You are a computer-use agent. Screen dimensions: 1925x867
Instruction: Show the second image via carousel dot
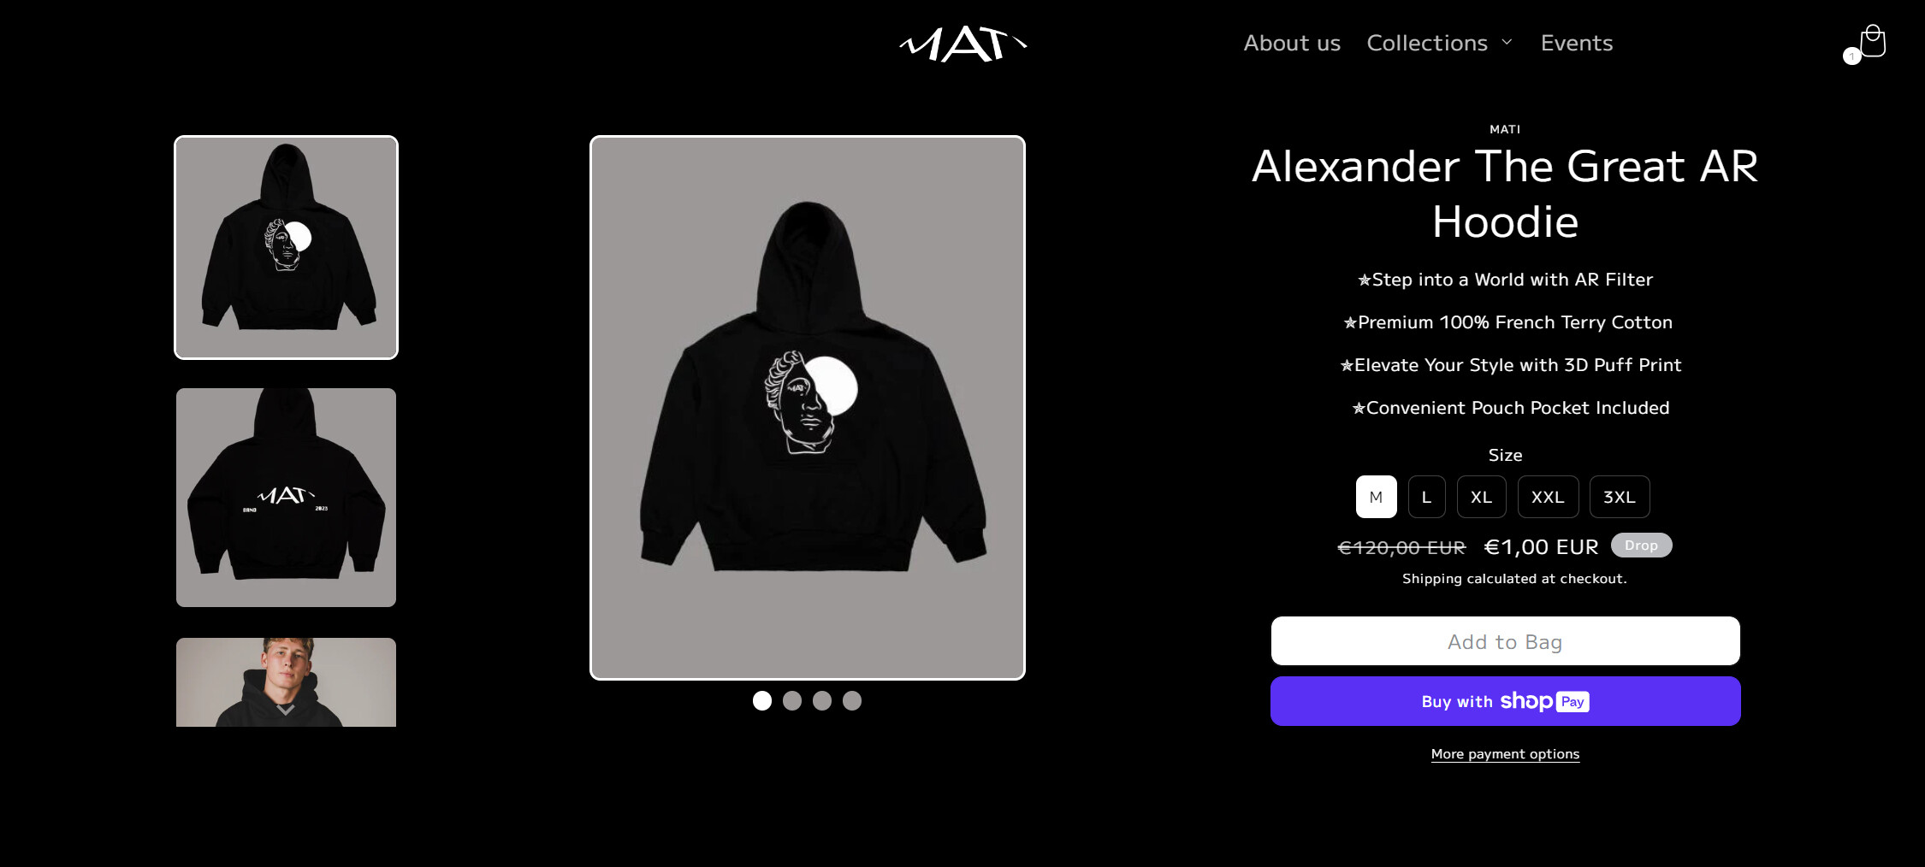tap(792, 701)
